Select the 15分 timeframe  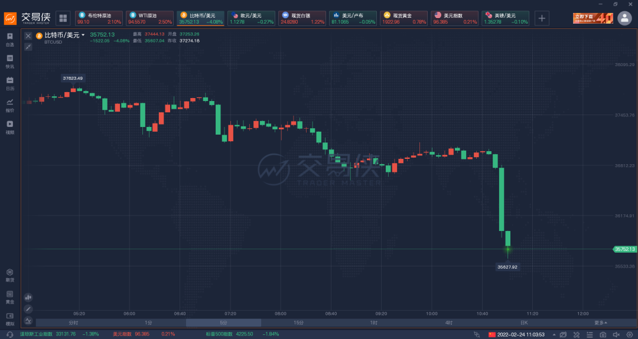[x=299, y=322]
